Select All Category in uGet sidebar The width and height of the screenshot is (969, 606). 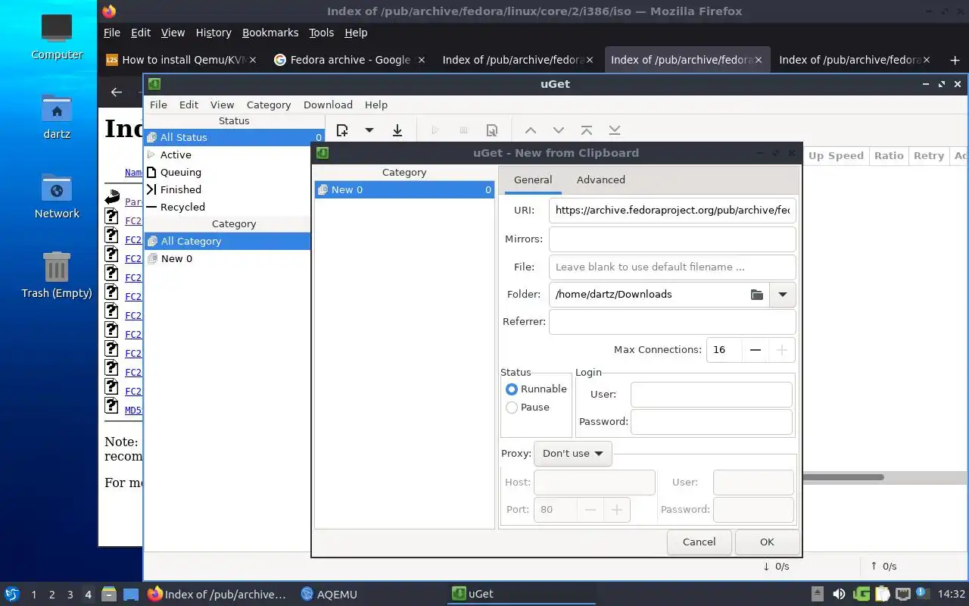tap(227, 242)
